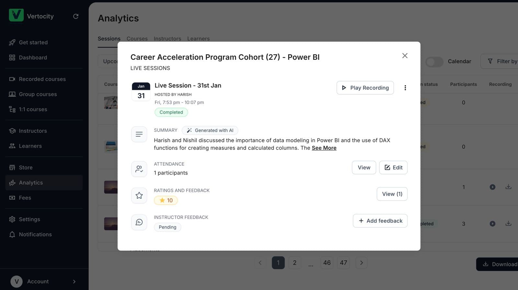Image resolution: width=518 pixels, height=290 pixels.
Task: Close the Power BI session dialog
Action: (405, 56)
